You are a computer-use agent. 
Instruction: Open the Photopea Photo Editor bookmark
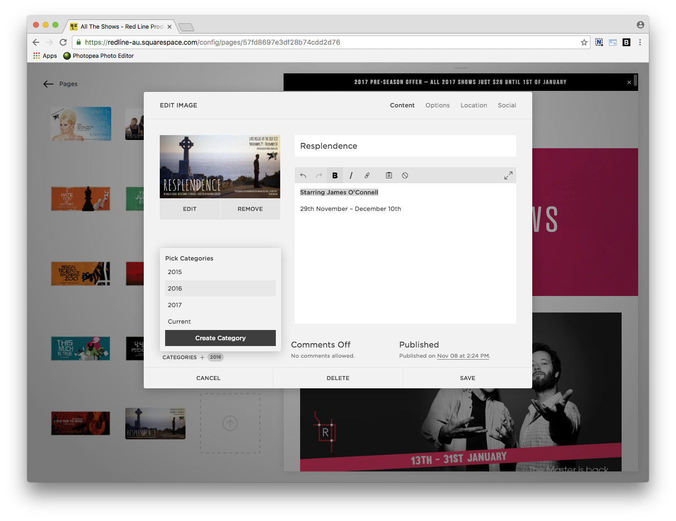click(99, 56)
